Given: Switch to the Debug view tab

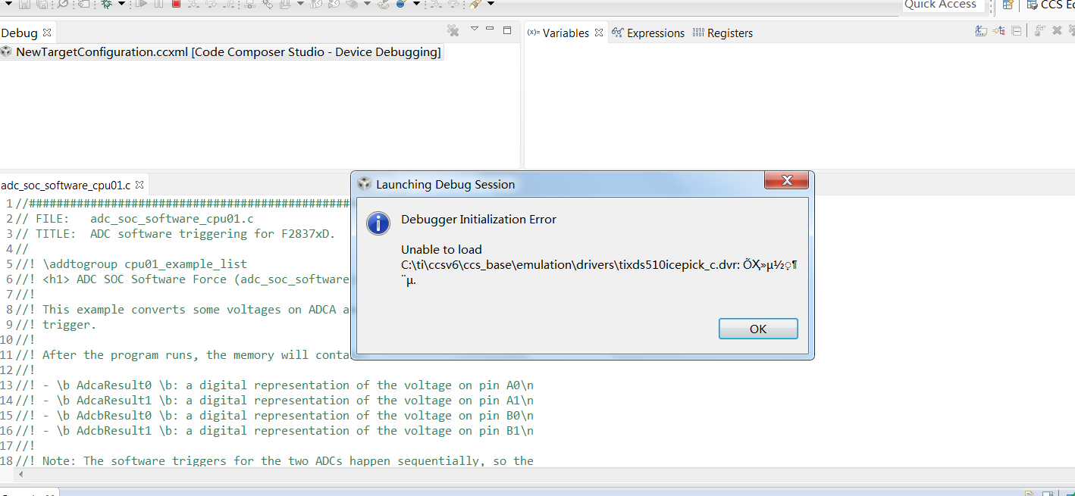Looking at the screenshot, I should coord(19,33).
